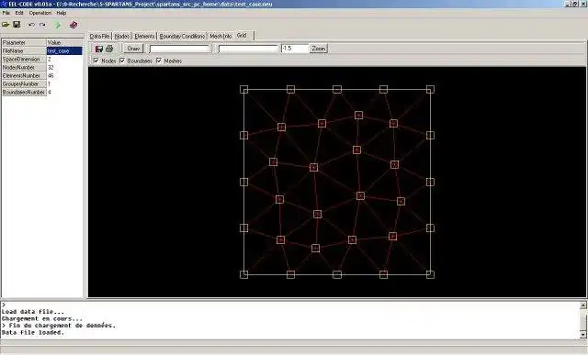Click the first empty field after Draw
The width and height of the screenshot is (588, 355).
click(x=180, y=49)
